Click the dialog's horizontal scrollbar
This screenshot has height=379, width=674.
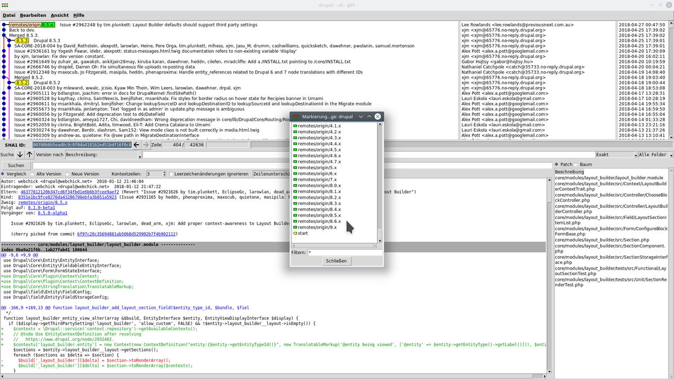click(x=335, y=245)
